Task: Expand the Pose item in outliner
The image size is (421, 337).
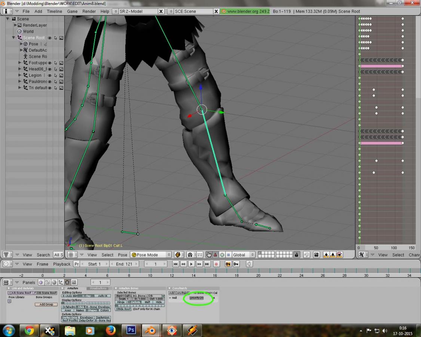Action: click(x=21, y=44)
